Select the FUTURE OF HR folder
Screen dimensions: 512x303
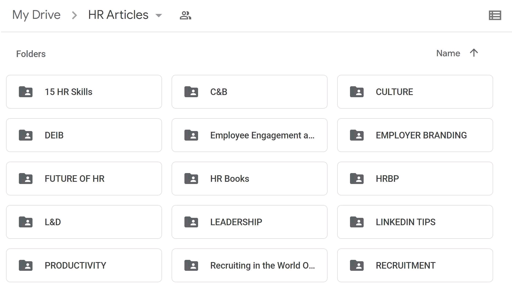click(x=84, y=179)
